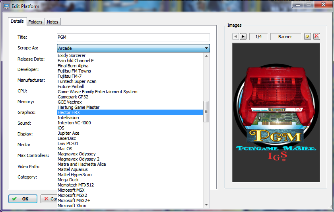Pick iOS from the platform list
Screen dimensions: 334x212
(130, 128)
